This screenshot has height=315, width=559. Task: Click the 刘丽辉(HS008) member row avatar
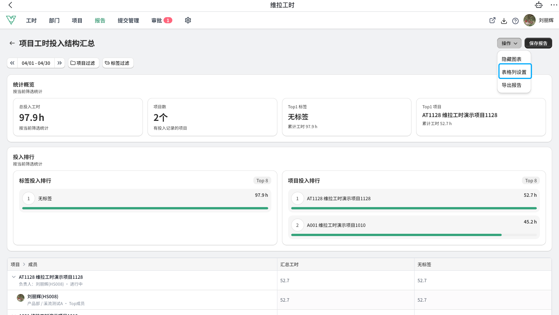(x=21, y=297)
